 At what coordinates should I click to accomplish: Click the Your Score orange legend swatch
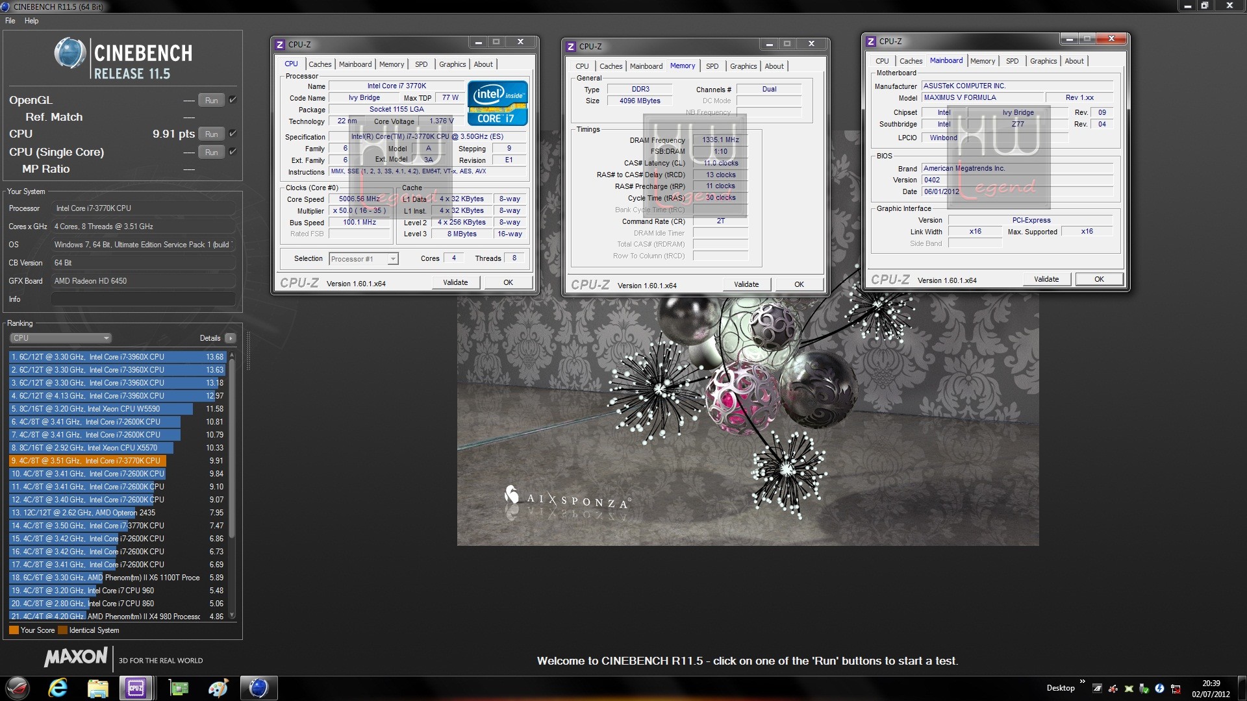(x=14, y=630)
